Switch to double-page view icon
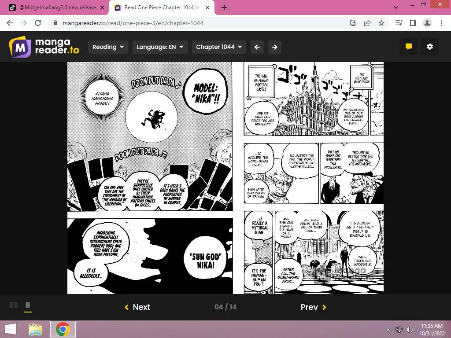The width and height of the screenshot is (451, 338). [x=14, y=305]
